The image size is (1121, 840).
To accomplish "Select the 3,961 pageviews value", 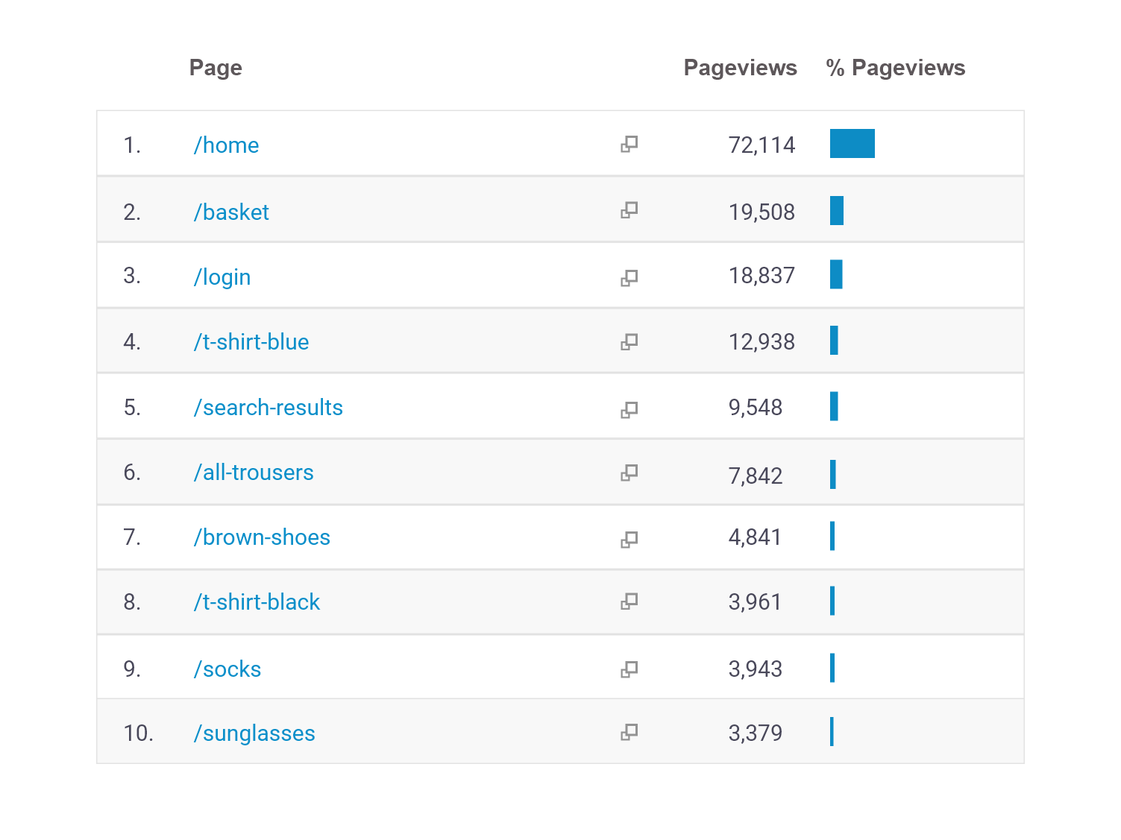I will 755,602.
